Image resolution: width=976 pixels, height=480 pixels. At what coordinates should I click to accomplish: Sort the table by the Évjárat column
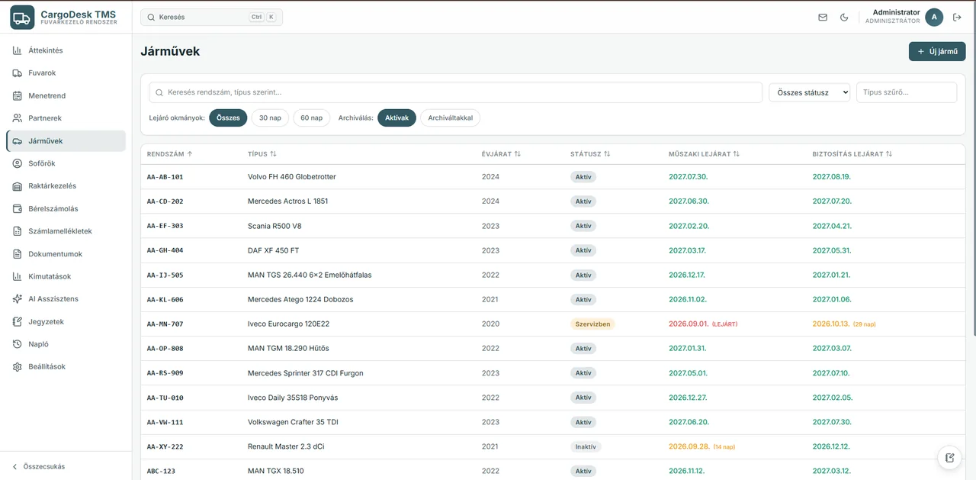coord(501,154)
